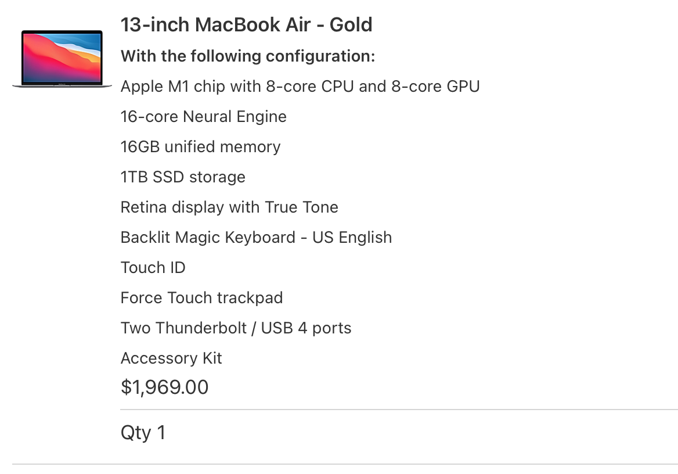
Task: Click the Accessory Kit line
Action: click(x=171, y=358)
